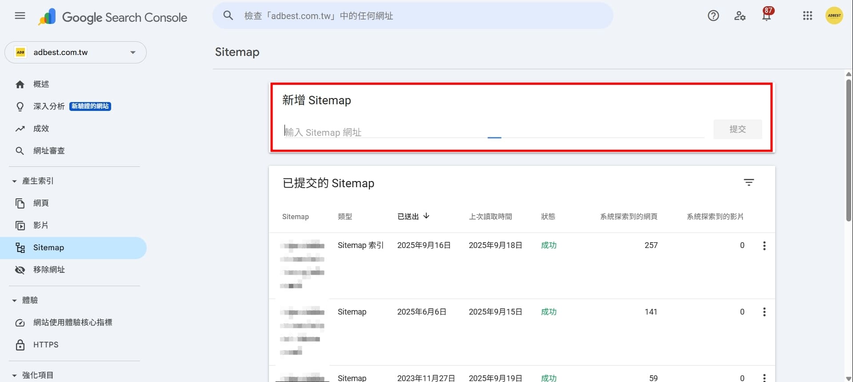Open the hamburger main menu
The image size is (853, 382).
coord(20,16)
